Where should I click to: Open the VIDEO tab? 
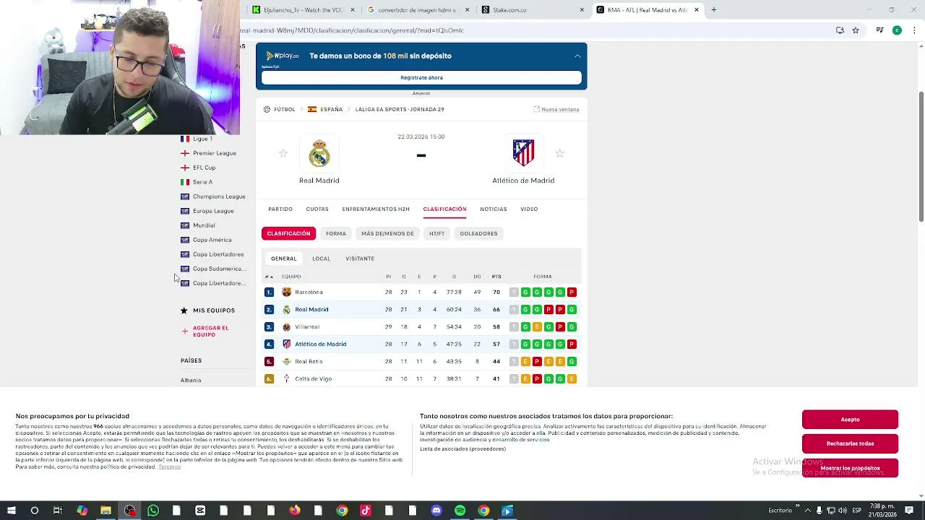tap(529, 209)
